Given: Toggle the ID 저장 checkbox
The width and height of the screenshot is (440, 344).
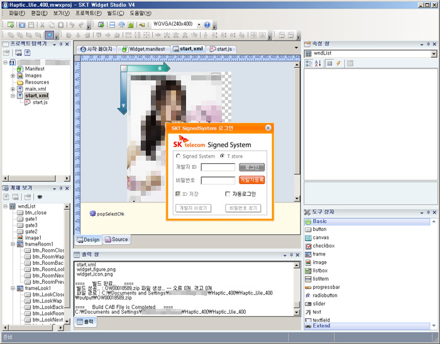Looking at the screenshot, I should (178, 194).
